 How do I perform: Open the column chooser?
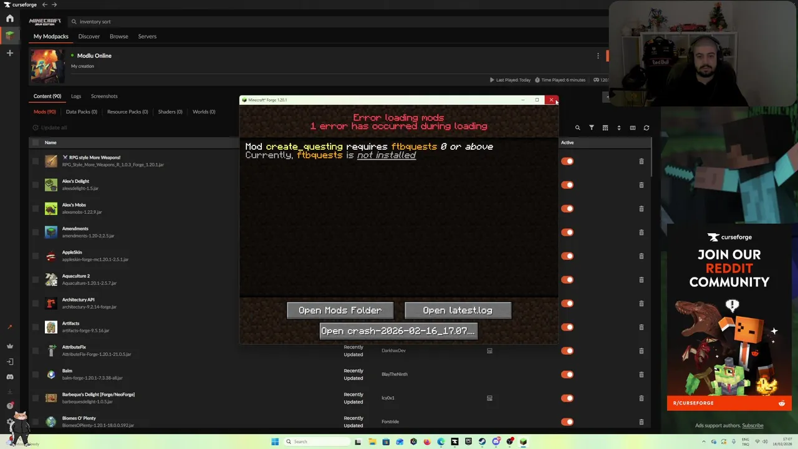click(x=632, y=128)
